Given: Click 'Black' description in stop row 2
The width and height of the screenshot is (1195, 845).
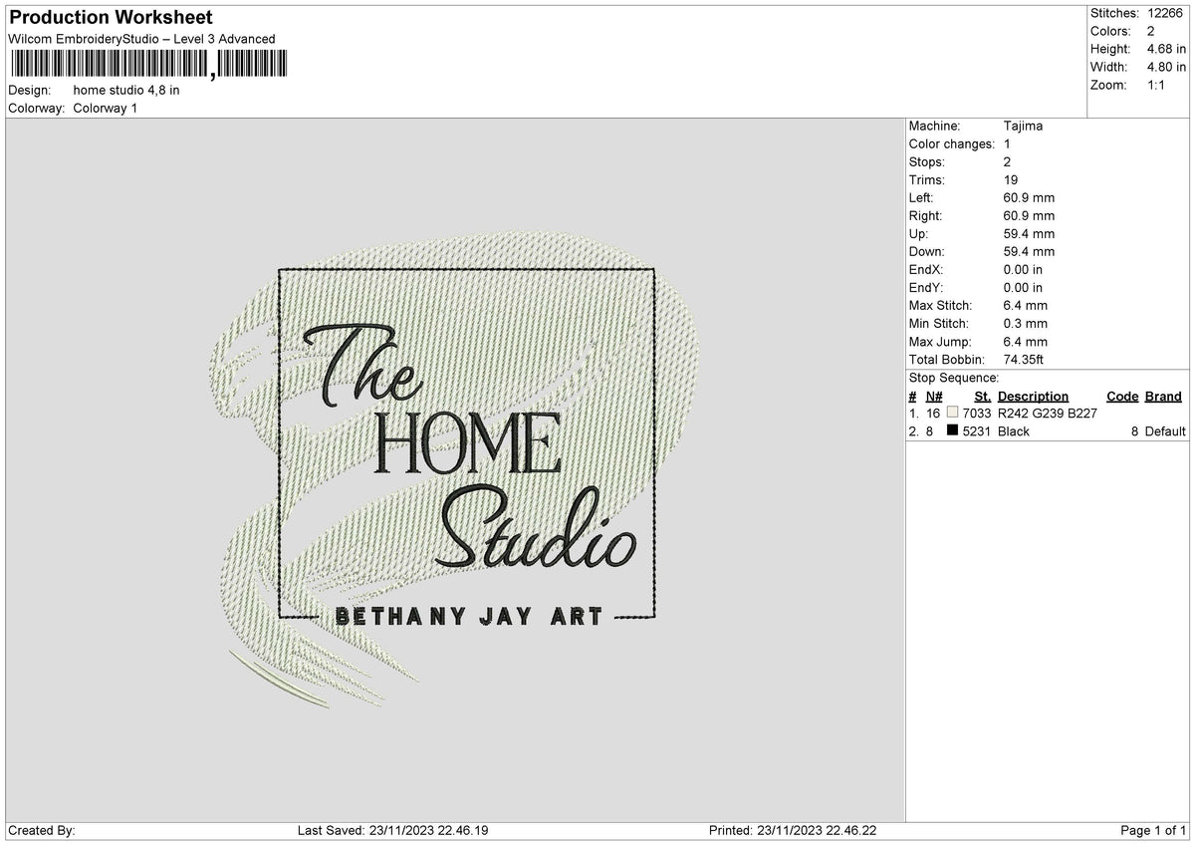Looking at the screenshot, I should coord(1014,431).
